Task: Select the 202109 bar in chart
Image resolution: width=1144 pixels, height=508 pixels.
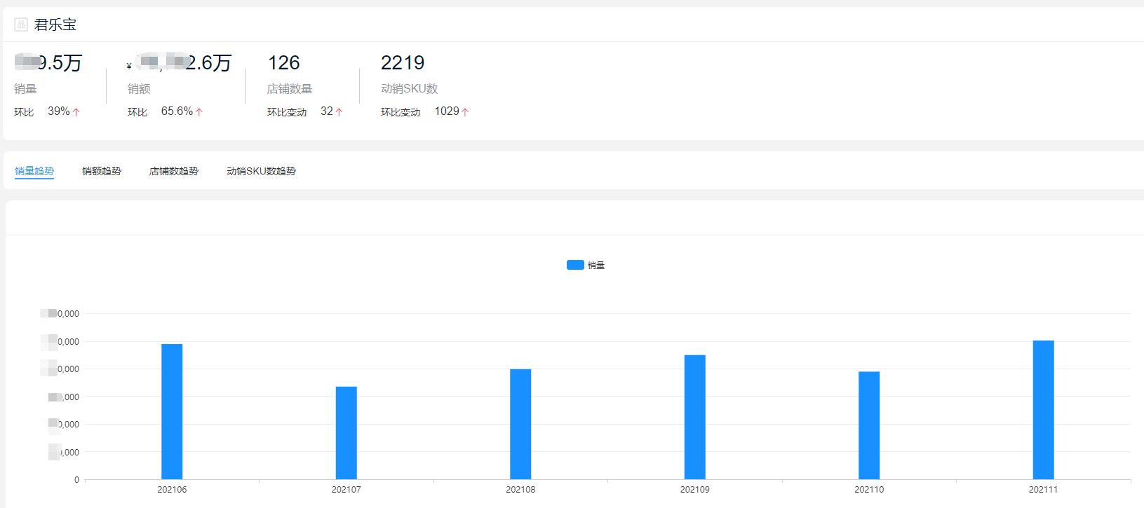Action: pos(695,417)
